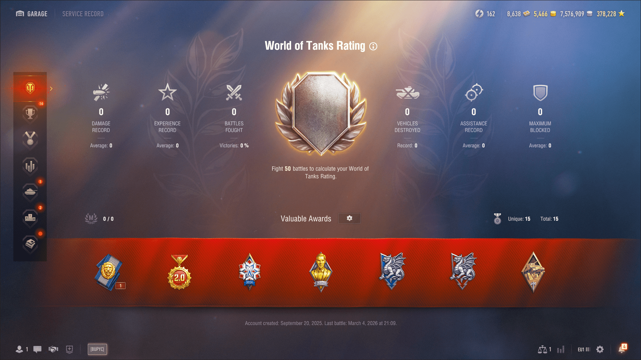This screenshot has height=360, width=641.
Task: Open the chat messages icon
Action: pos(37,349)
